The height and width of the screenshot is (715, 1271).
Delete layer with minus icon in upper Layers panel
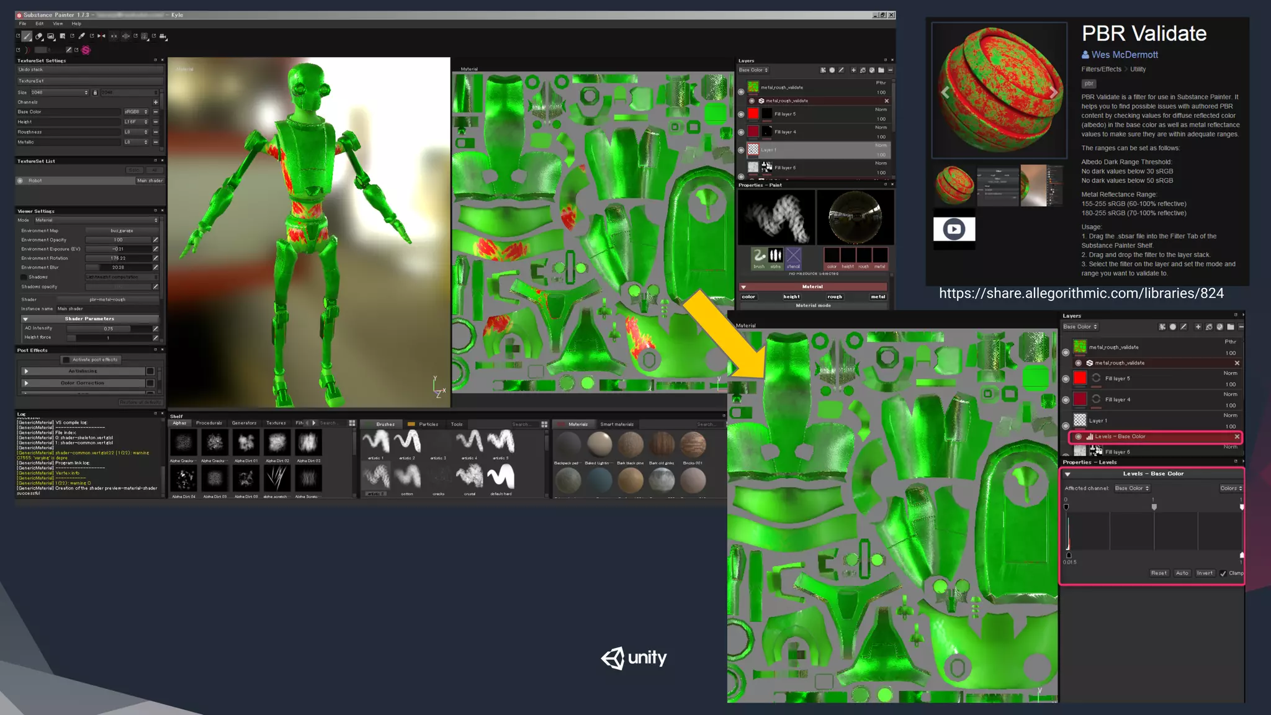pyautogui.click(x=891, y=70)
